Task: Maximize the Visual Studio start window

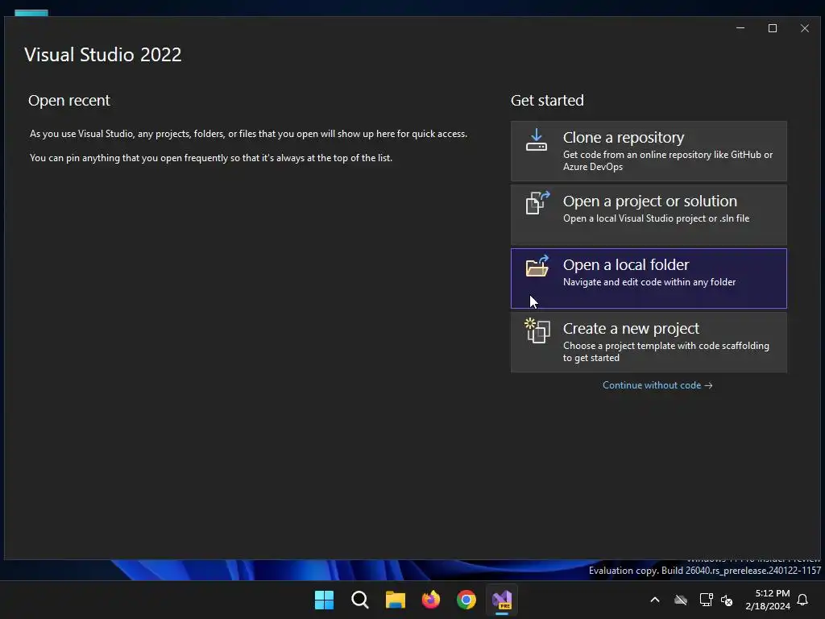Action: click(x=773, y=28)
